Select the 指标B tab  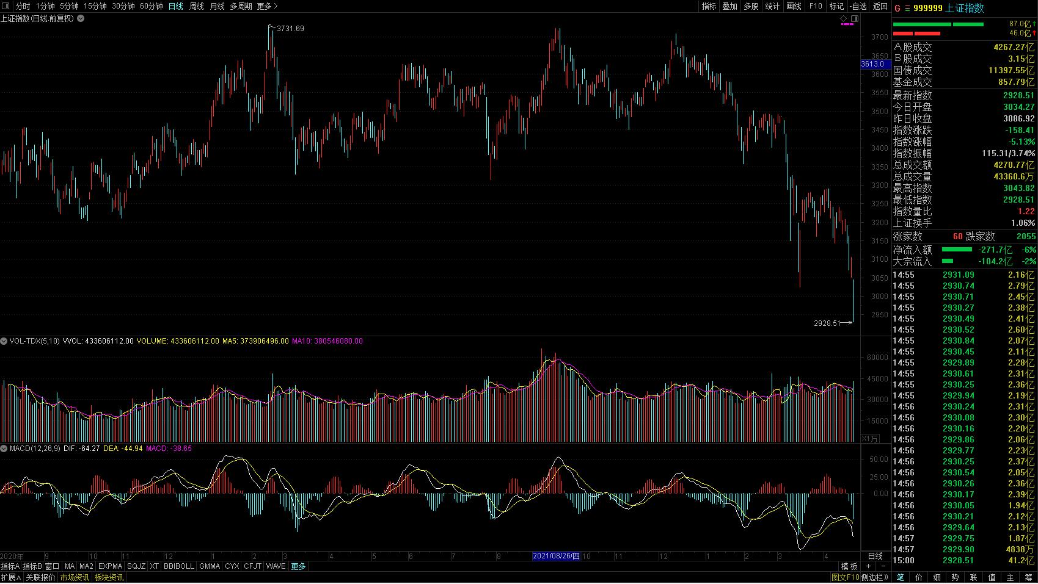(32, 566)
